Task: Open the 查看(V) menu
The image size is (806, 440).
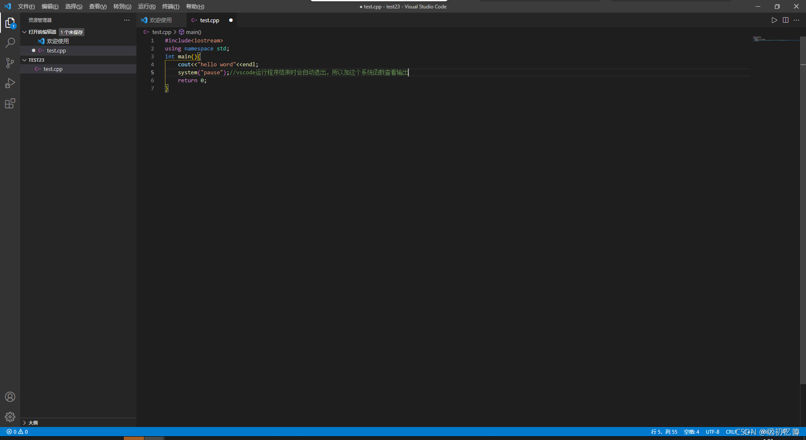Action: click(x=98, y=6)
